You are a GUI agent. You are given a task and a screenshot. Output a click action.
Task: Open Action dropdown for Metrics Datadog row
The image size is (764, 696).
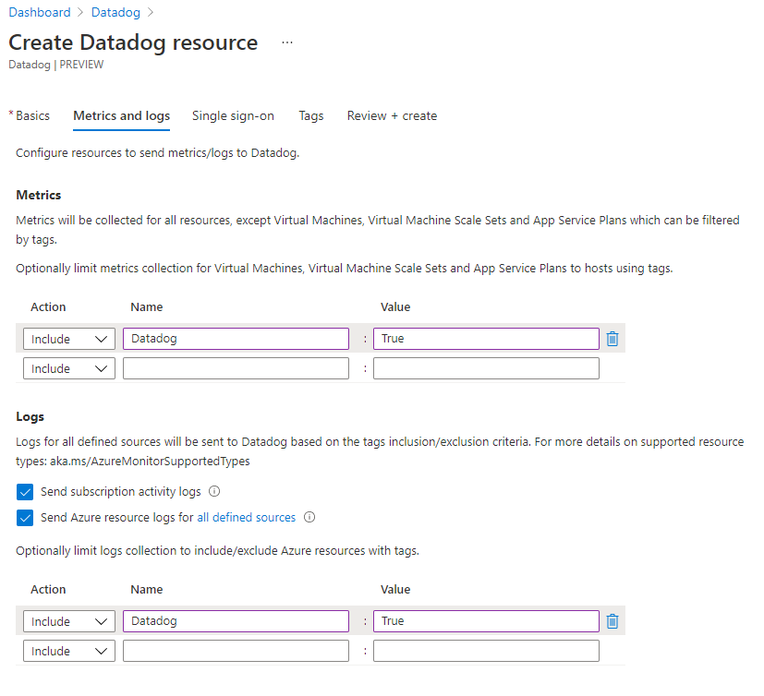tap(69, 339)
